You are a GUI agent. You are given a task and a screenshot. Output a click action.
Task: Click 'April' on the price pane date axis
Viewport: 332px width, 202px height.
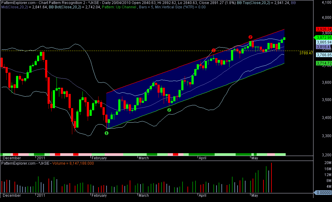pyautogui.click(x=202, y=158)
